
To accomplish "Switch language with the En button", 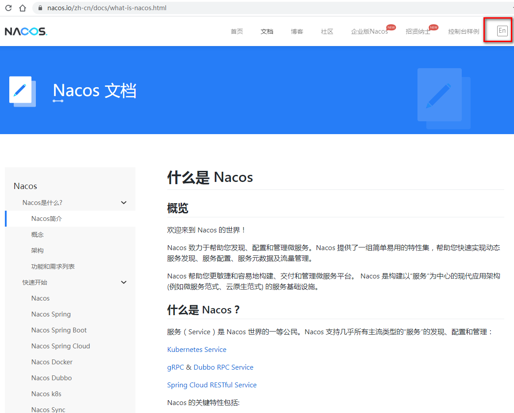I will click(502, 31).
